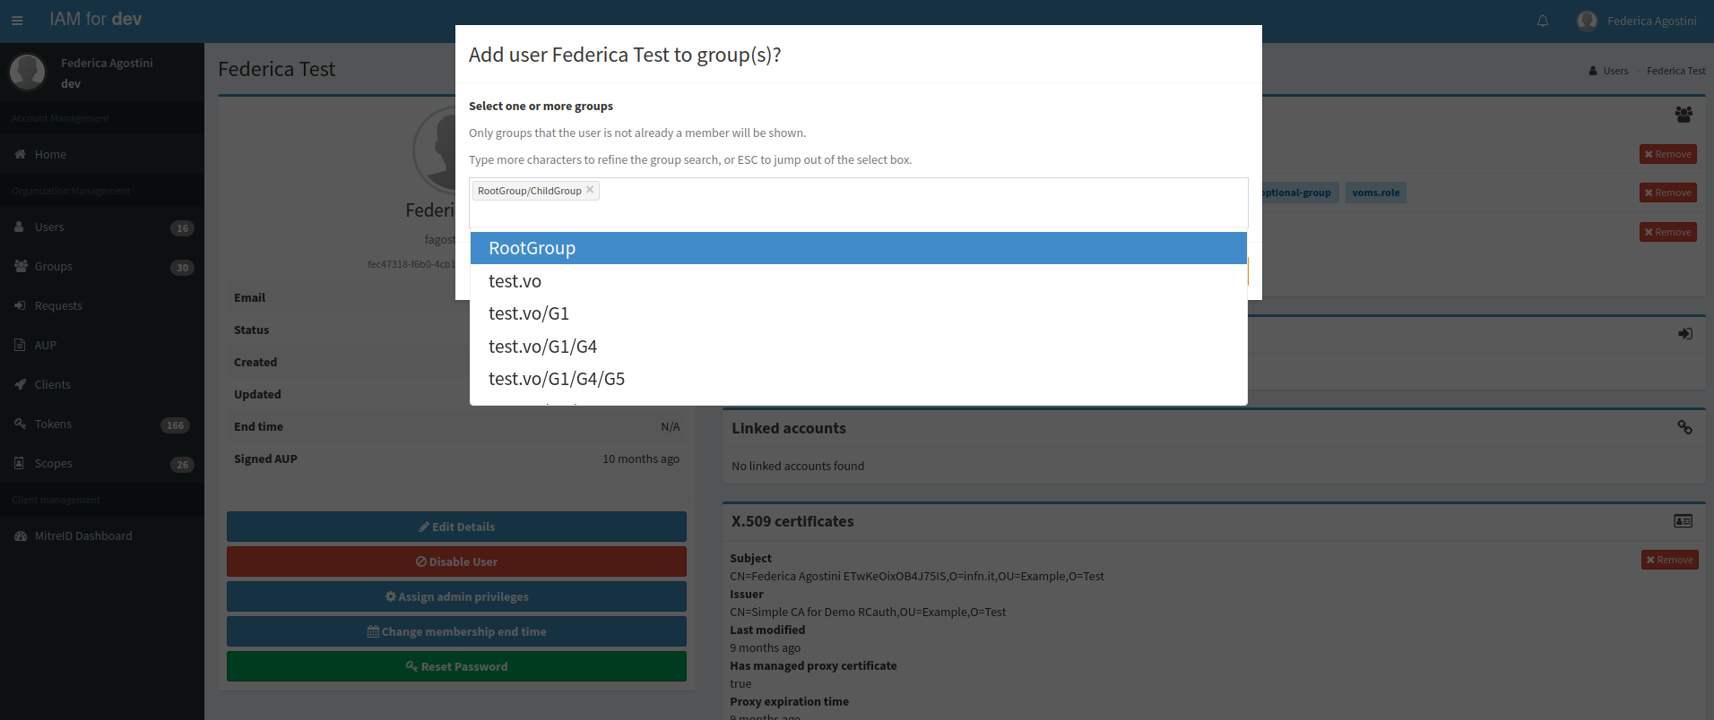Click the Disable User button
The height and width of the screenshot is (720, 1714).
[456, 561]
